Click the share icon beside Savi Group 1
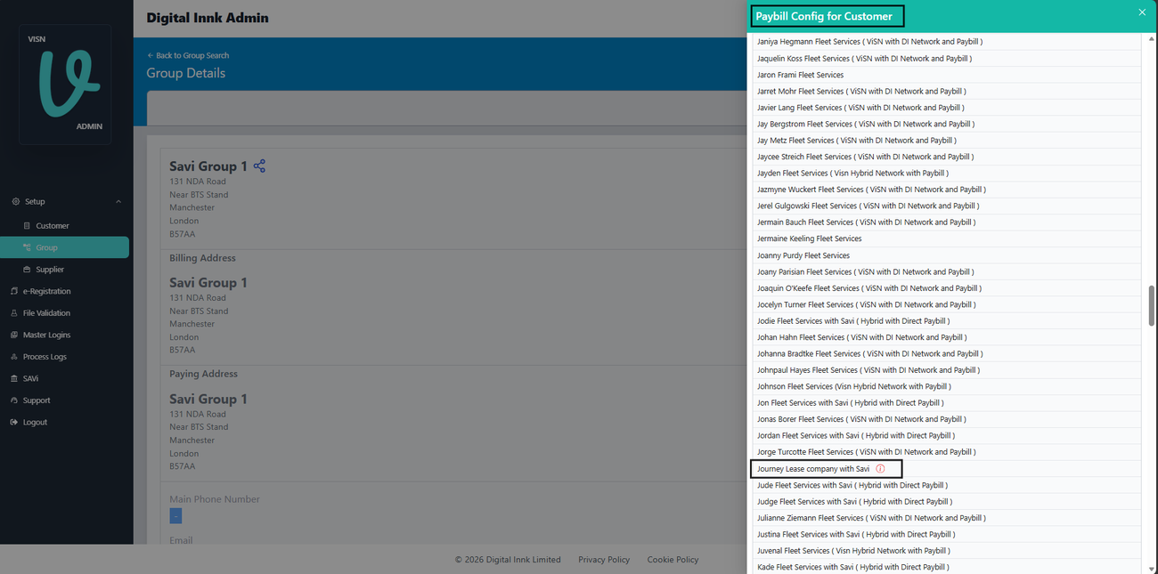This screenshot has height=574, width=1158. click(259, 166)
